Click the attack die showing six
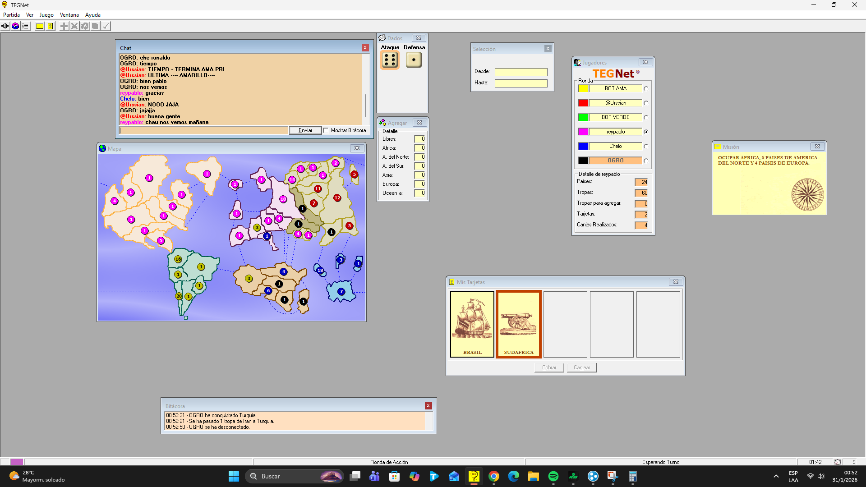Viewport: 866px width, 487px height. tap(390, 60)
